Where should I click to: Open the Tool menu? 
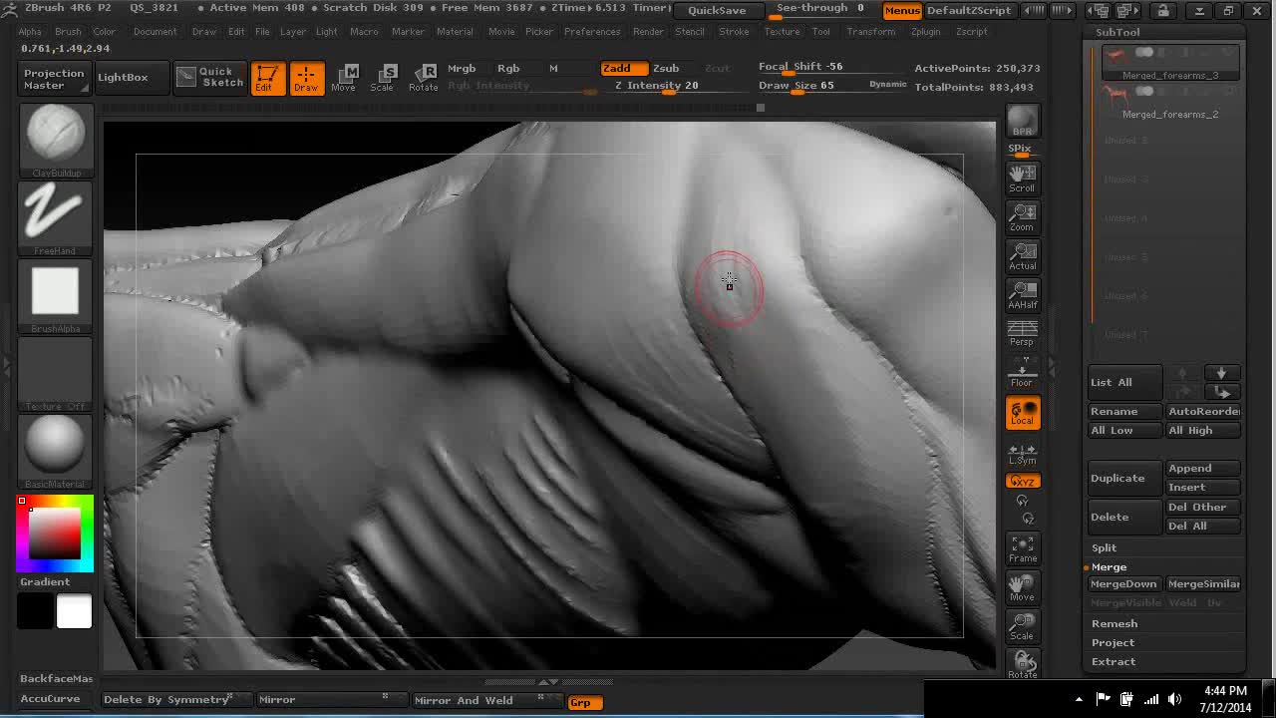coord(820,32)
